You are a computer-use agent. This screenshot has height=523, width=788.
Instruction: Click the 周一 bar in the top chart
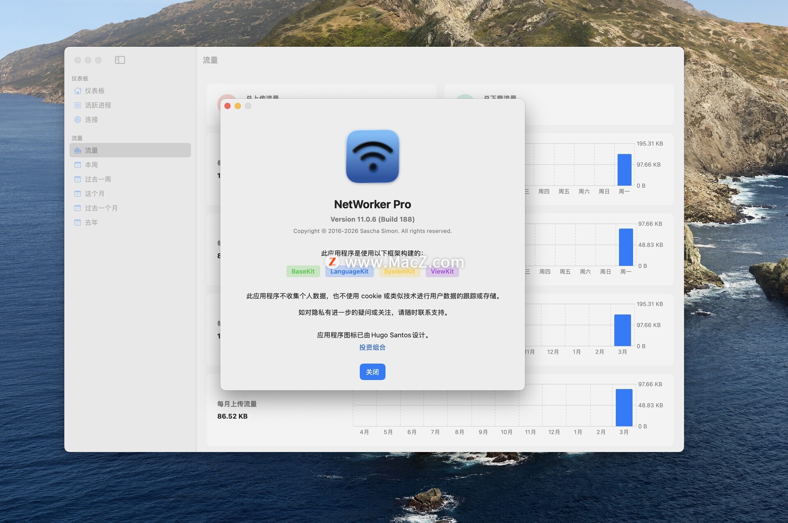[624, 170]
